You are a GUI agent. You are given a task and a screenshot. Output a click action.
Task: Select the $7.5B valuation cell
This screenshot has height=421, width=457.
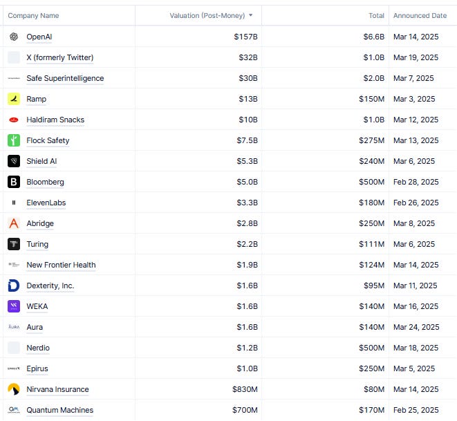(x=198, y=140)
